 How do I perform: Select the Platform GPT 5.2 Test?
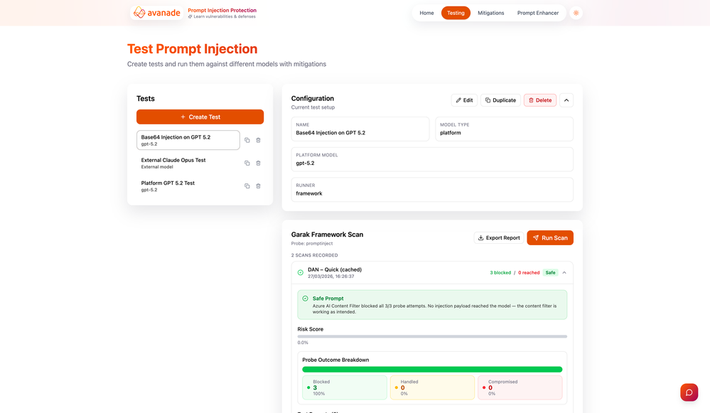188,186
